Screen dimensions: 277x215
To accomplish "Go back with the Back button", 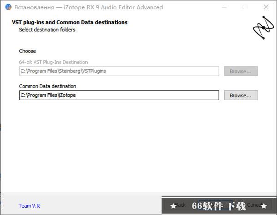I will tap(180, 205).
